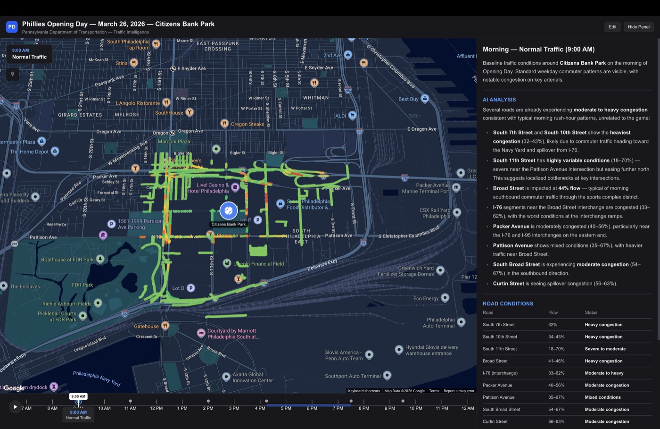Click the "Pattison Avenue" road conditions row

click(567, 397)
